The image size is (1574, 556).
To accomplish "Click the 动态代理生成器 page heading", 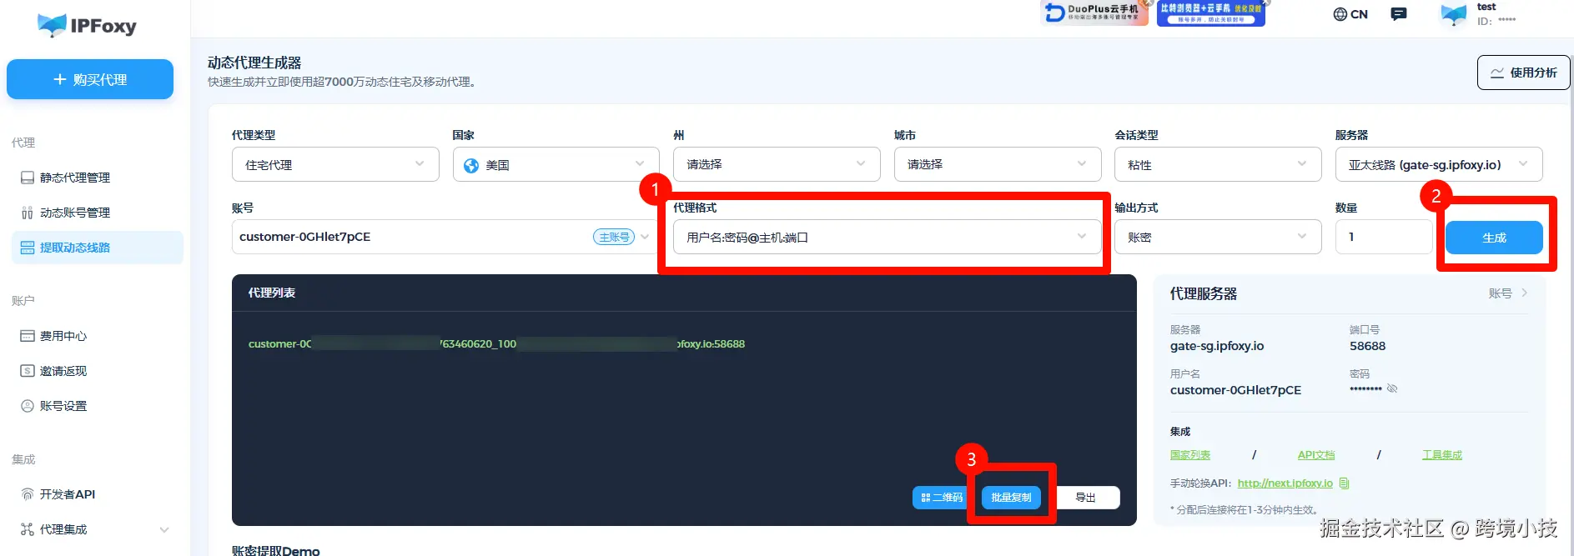I will pos(254,63).
